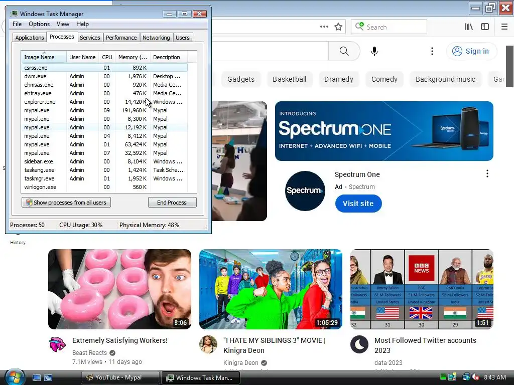Bookmark this page with the star icon
This screenshot has height=385, width=514.
pyautogui.click(x=338, y=27)
